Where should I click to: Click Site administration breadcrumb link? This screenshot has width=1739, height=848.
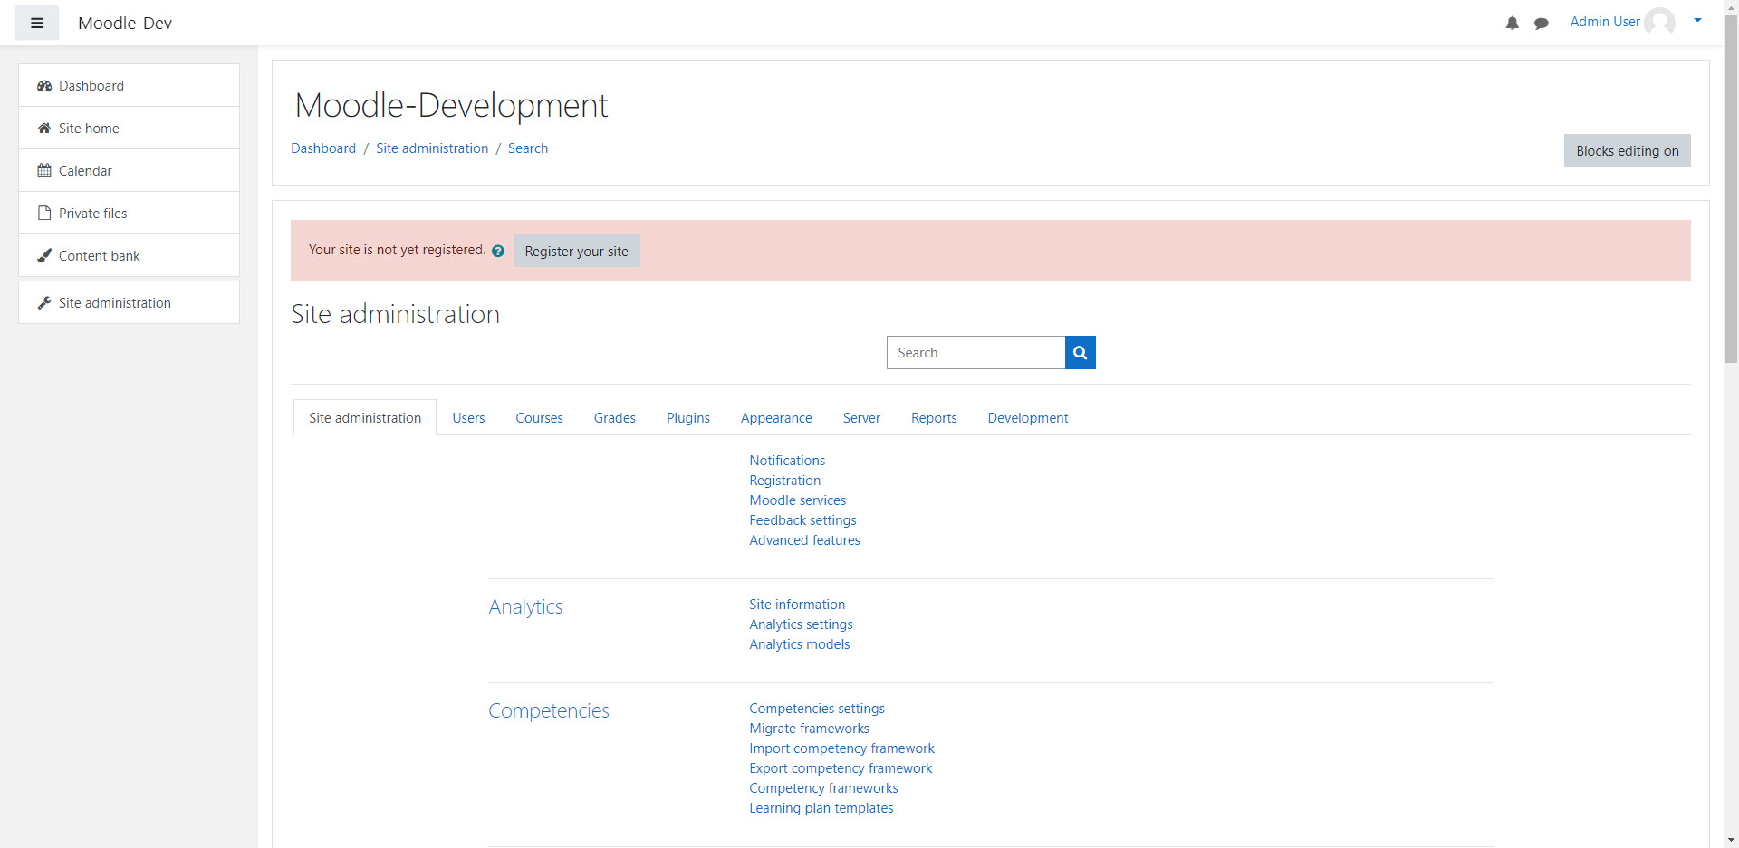pos(432,148)
